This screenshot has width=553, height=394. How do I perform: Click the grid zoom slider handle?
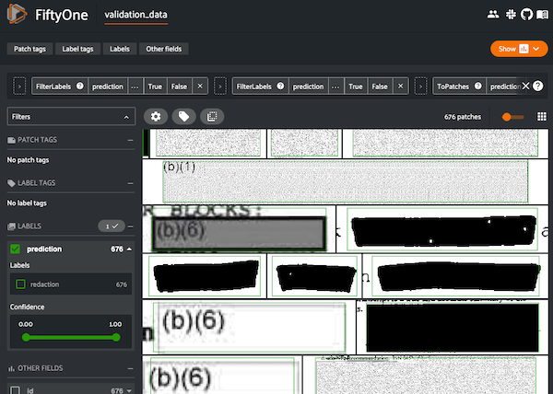point(506,117)
